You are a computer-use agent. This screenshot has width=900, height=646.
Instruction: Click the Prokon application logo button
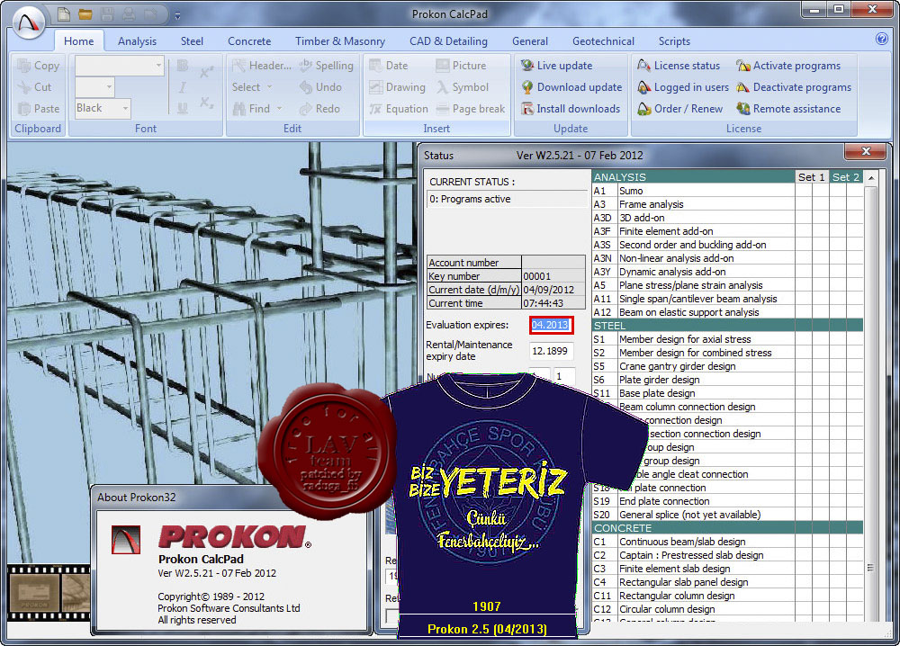coord(29,23)
